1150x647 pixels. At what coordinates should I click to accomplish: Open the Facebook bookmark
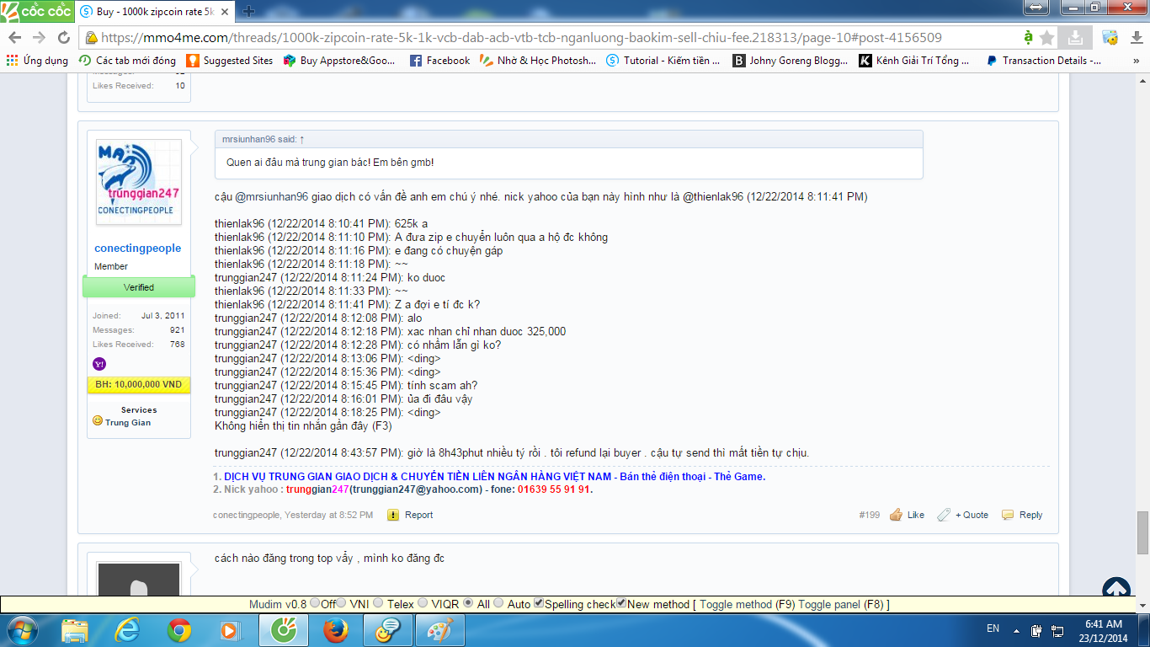click(439, 61)
